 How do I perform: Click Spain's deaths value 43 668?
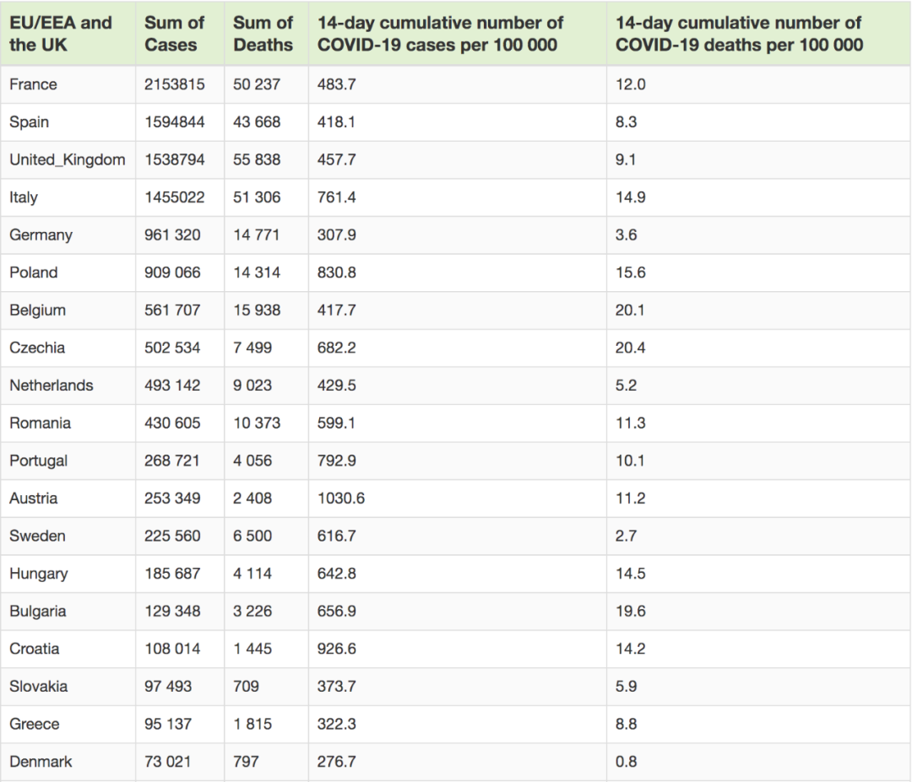257,122
